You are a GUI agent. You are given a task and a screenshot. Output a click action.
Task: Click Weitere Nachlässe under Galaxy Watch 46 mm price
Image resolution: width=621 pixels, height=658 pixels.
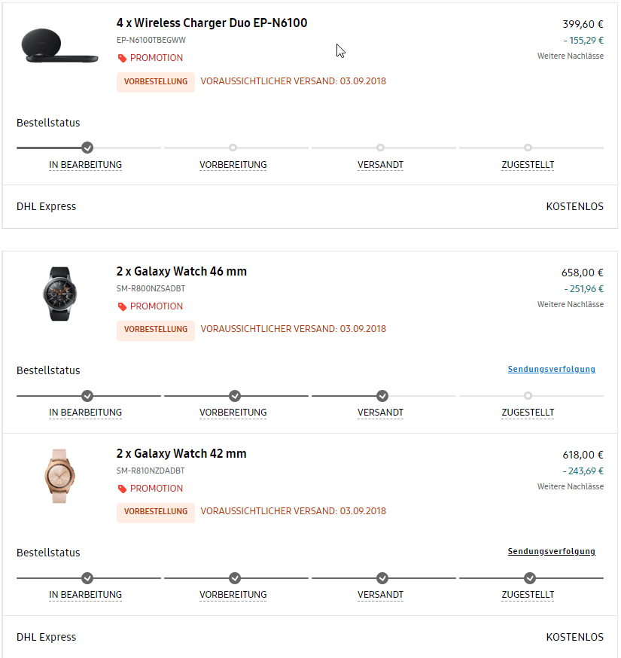(x=571, y=304)
